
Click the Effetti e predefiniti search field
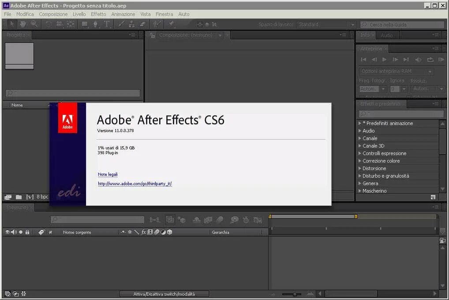pos(401,114)
